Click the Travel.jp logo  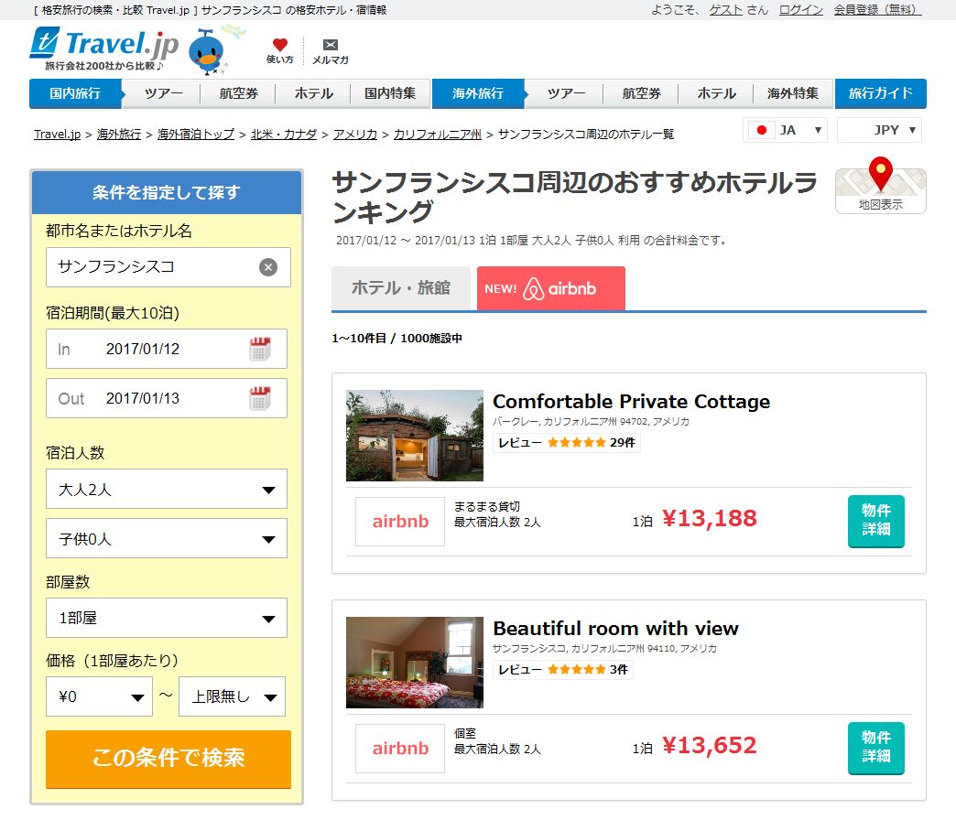[104, 49]
